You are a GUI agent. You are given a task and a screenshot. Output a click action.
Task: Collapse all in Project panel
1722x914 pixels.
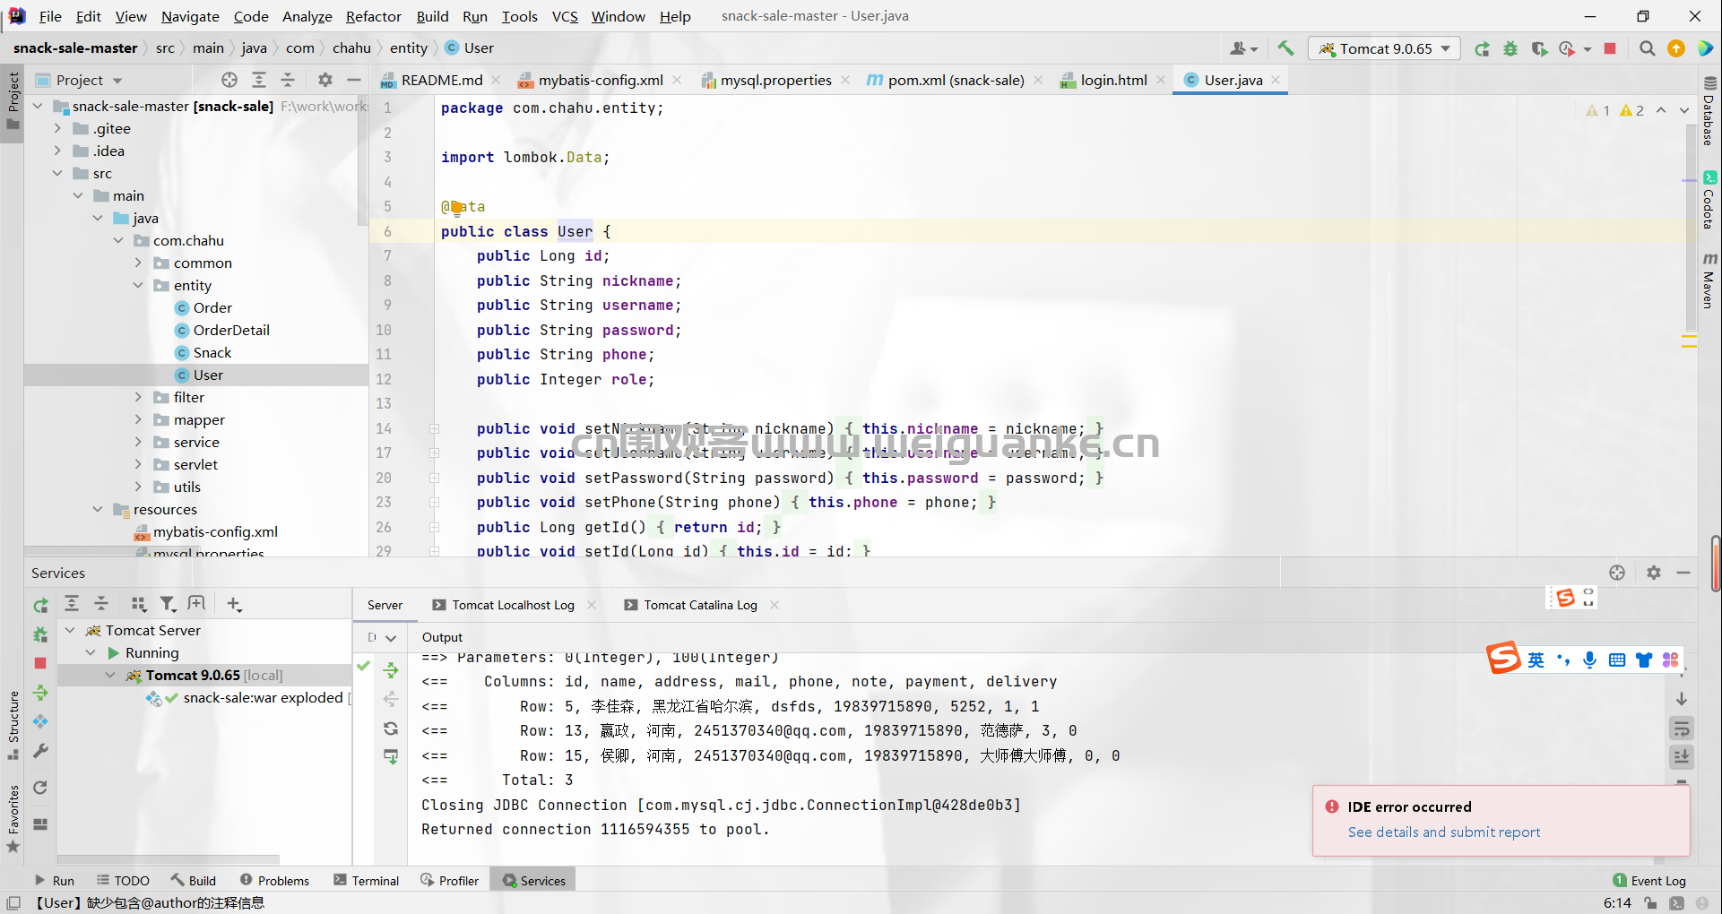[x=288, y=80]
